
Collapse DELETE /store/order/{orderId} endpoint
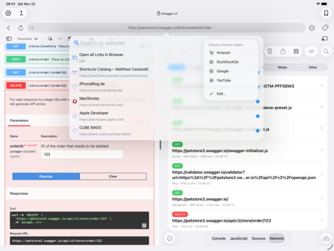(x=37, y=86)
